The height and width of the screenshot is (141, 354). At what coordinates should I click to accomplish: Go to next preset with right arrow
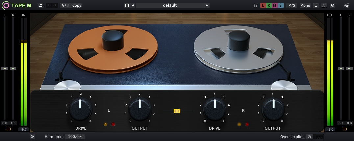207,5
